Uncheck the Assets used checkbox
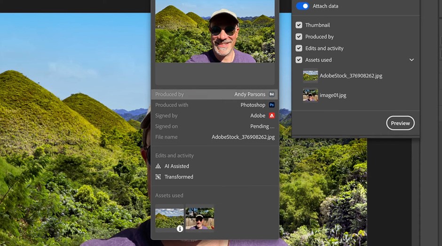442x246 pixels. tap(299, 60)
